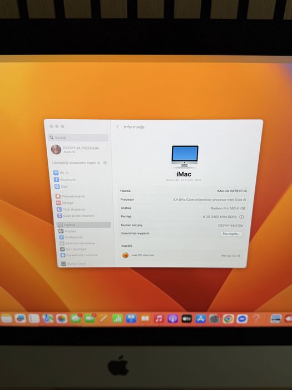Open Reminders from the Dock
The height and width of the screenshot is (390, 292).
coord(34,319)
